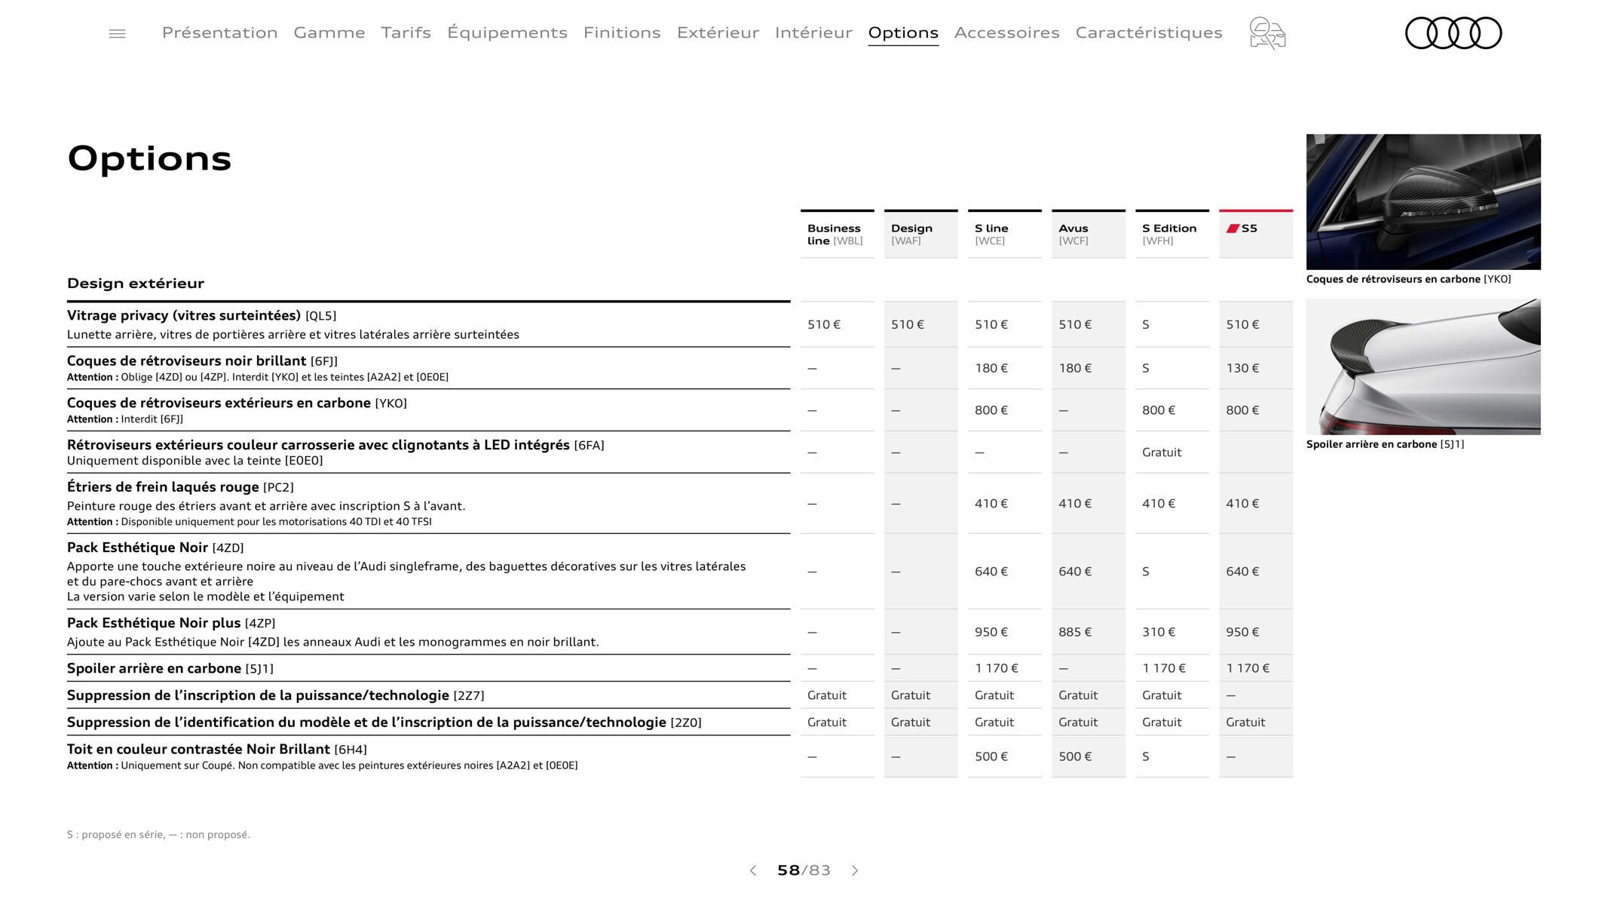Screen dimensions: 1608x905
Task: Switch to the Équipements tab
Action: click(507, 32)
